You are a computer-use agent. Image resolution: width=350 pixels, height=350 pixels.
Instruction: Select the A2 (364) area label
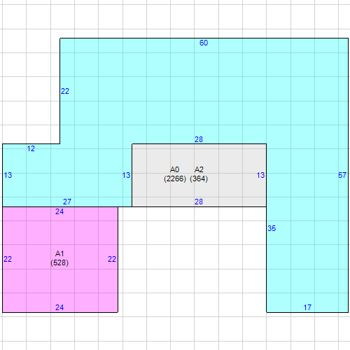pos(199,174)
